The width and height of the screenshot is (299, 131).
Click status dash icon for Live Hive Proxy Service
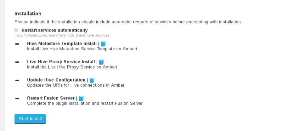coord(17,62)
